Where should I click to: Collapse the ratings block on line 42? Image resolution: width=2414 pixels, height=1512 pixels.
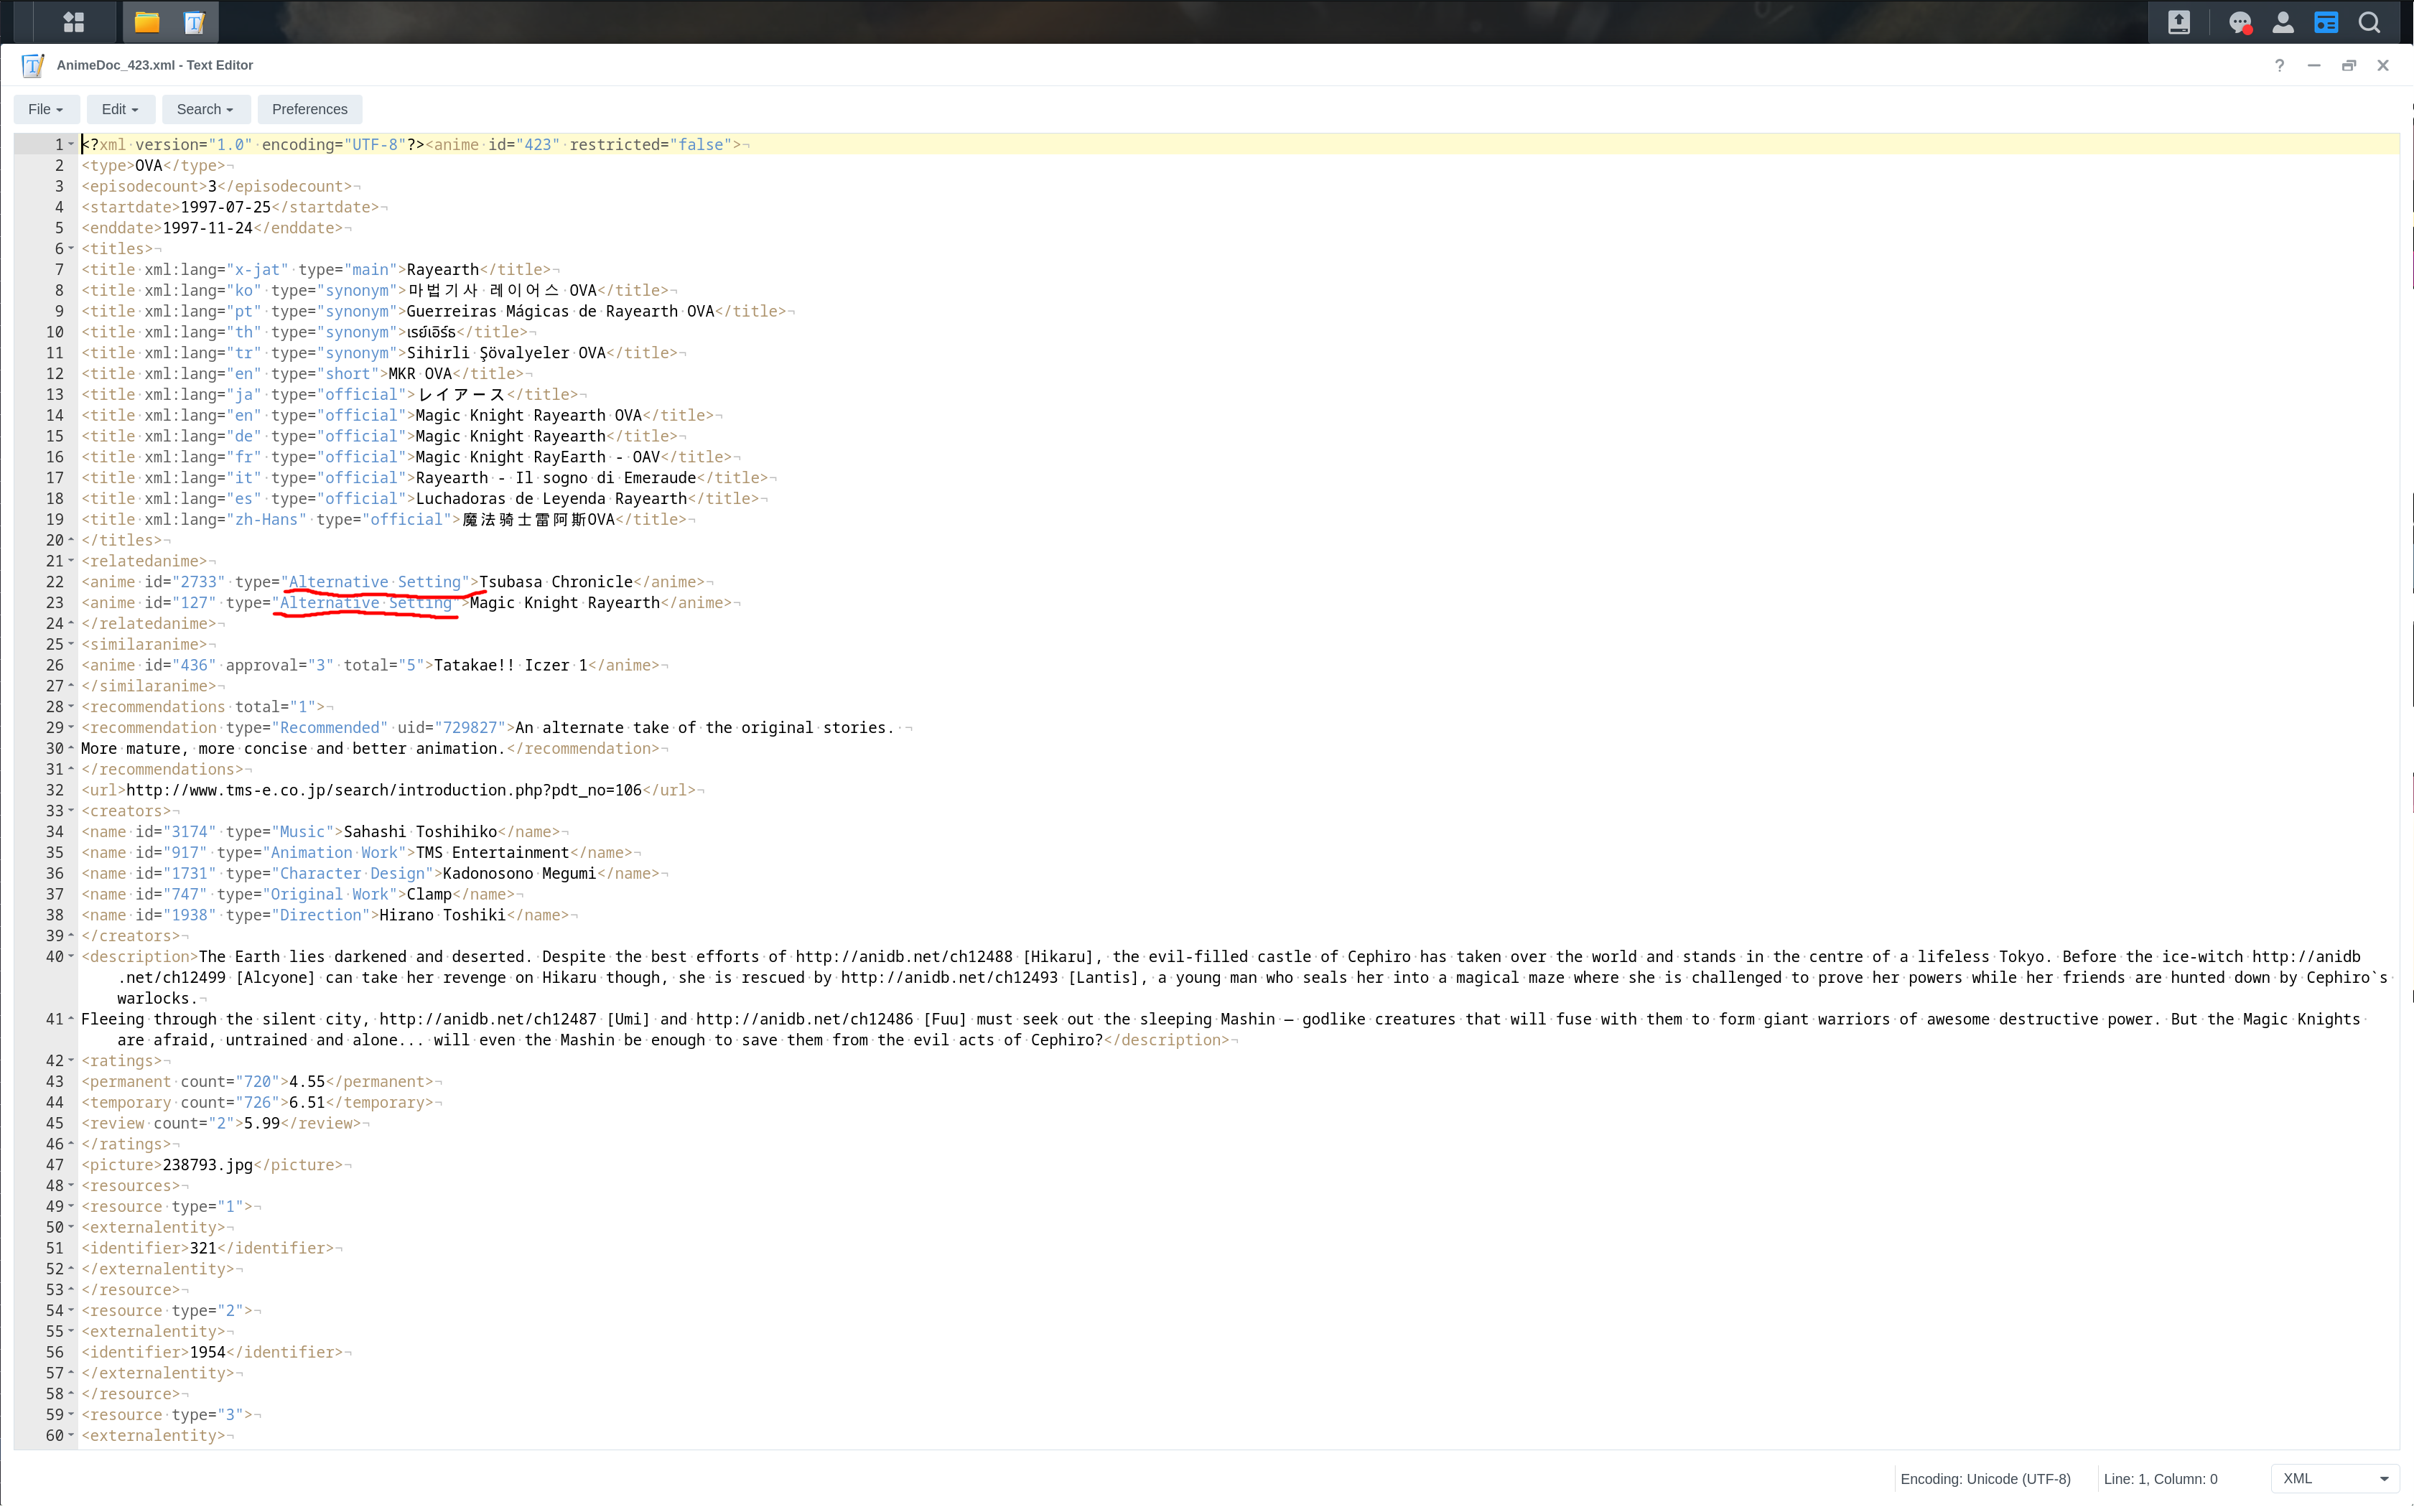[x=71, y=1061]
